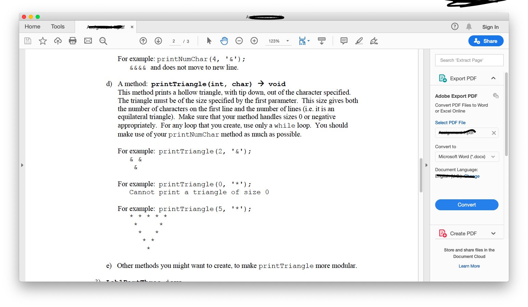
Task: Expand the left navigation pane arrow
Action: point(22,165)
